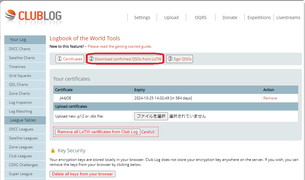This screenshot has height=180, width=305.
Task: Click the Upload new .p12 or .tbk file label
Action: (x=79, y=116)
